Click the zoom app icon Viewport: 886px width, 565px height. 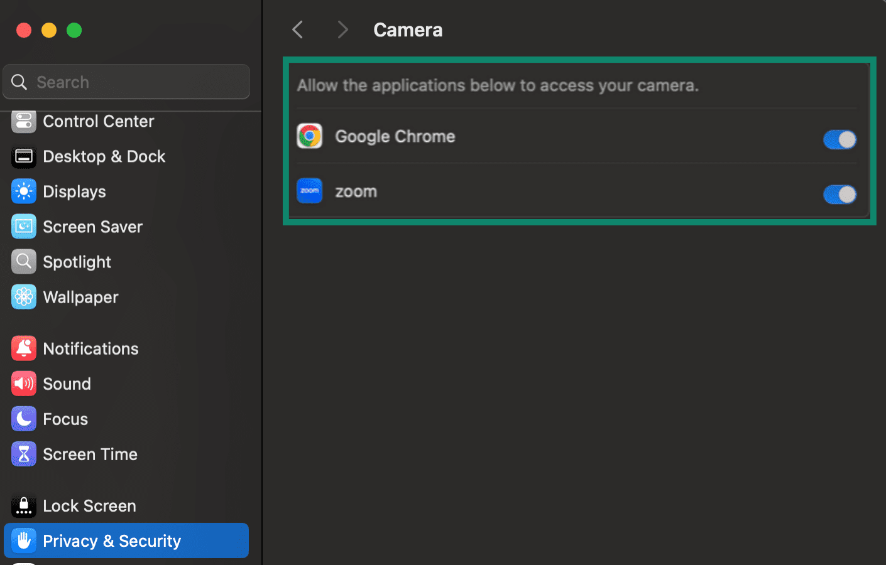(x=309, y=191)
